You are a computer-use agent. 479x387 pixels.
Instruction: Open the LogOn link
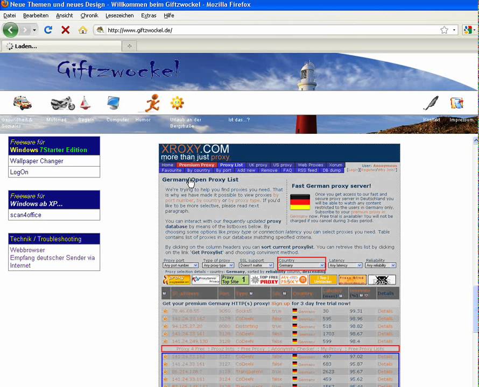19,172
